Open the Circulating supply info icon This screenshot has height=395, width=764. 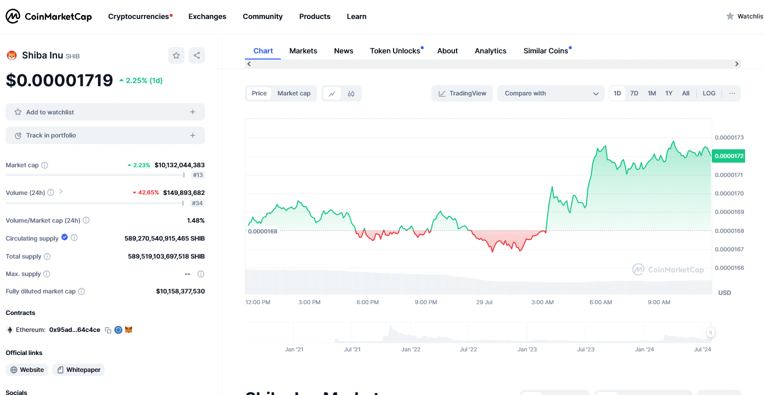click(x=74, y=238)
